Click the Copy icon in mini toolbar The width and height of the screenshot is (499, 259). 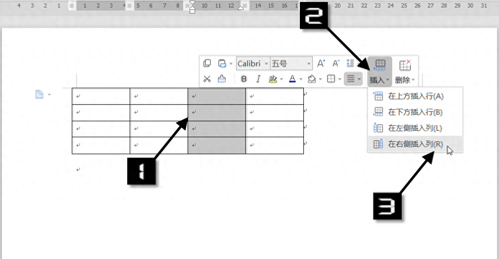(x=207, y=63)
